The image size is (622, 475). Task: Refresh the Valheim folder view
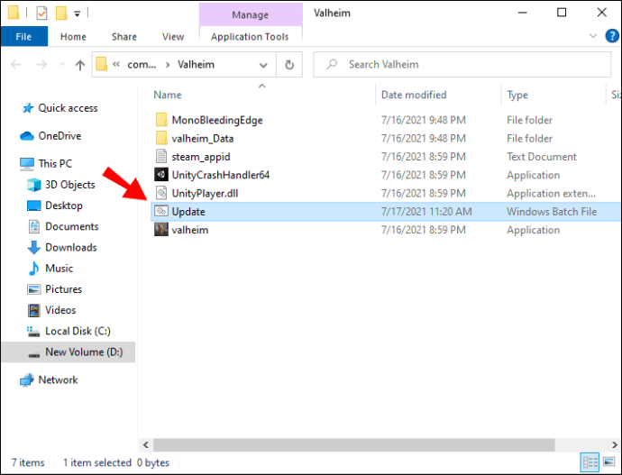click(x=289, y=65)
